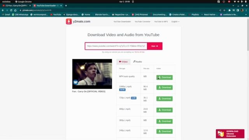The image size is (249, 140).
Task: Open the Chrome extensions puzzle icon
Action: click(x=230, y=10)
